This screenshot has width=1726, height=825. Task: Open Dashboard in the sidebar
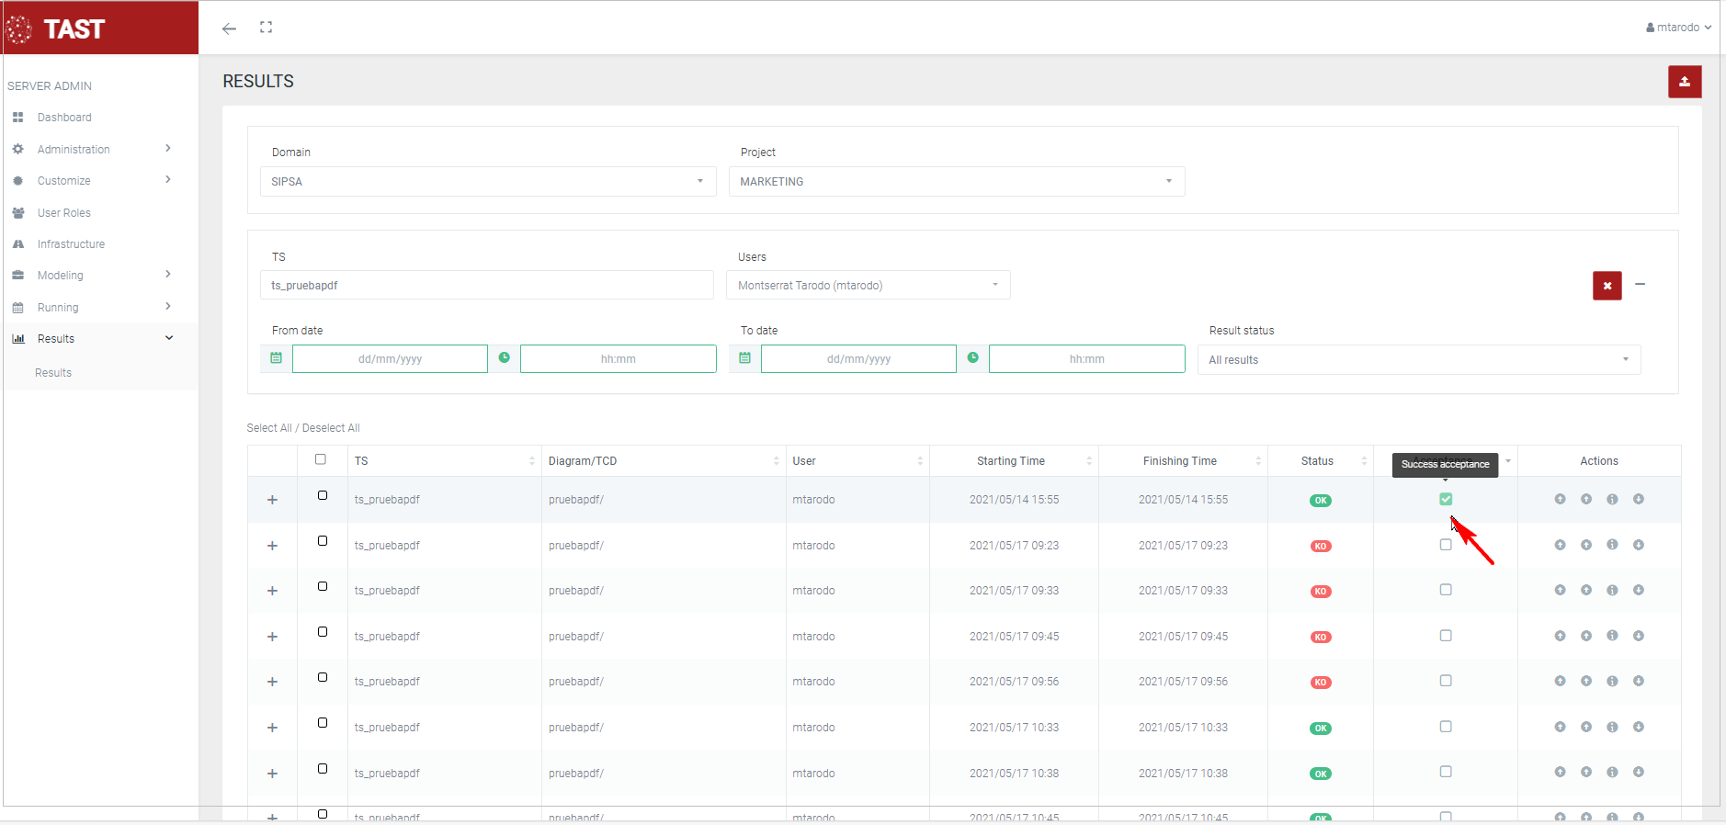click(64, 118)
